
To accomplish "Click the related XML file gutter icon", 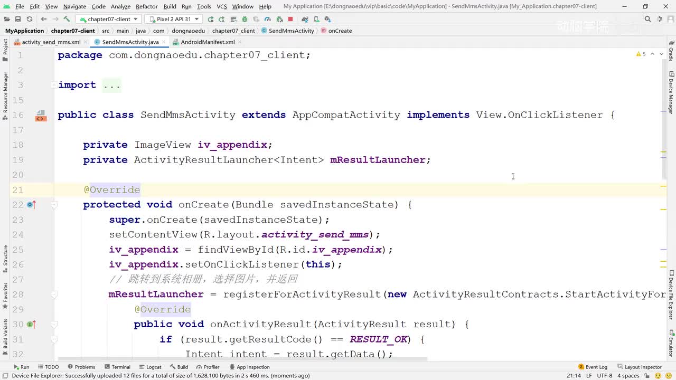I will pos(41,116).
